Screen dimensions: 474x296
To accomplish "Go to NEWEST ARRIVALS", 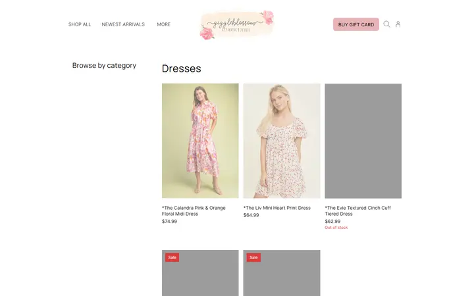I will [x=123, y=24].
